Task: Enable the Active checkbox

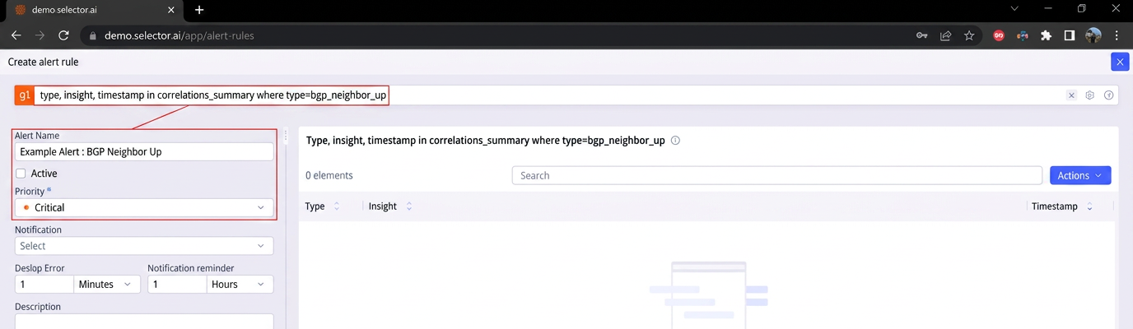Action: [21, 174]
